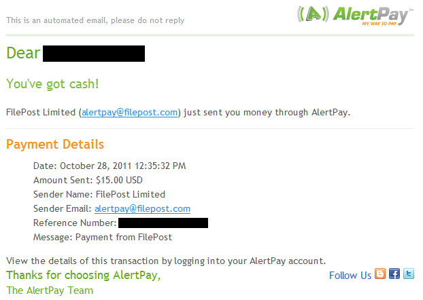Open the Blogger follow icon

(x=380, y=275)
